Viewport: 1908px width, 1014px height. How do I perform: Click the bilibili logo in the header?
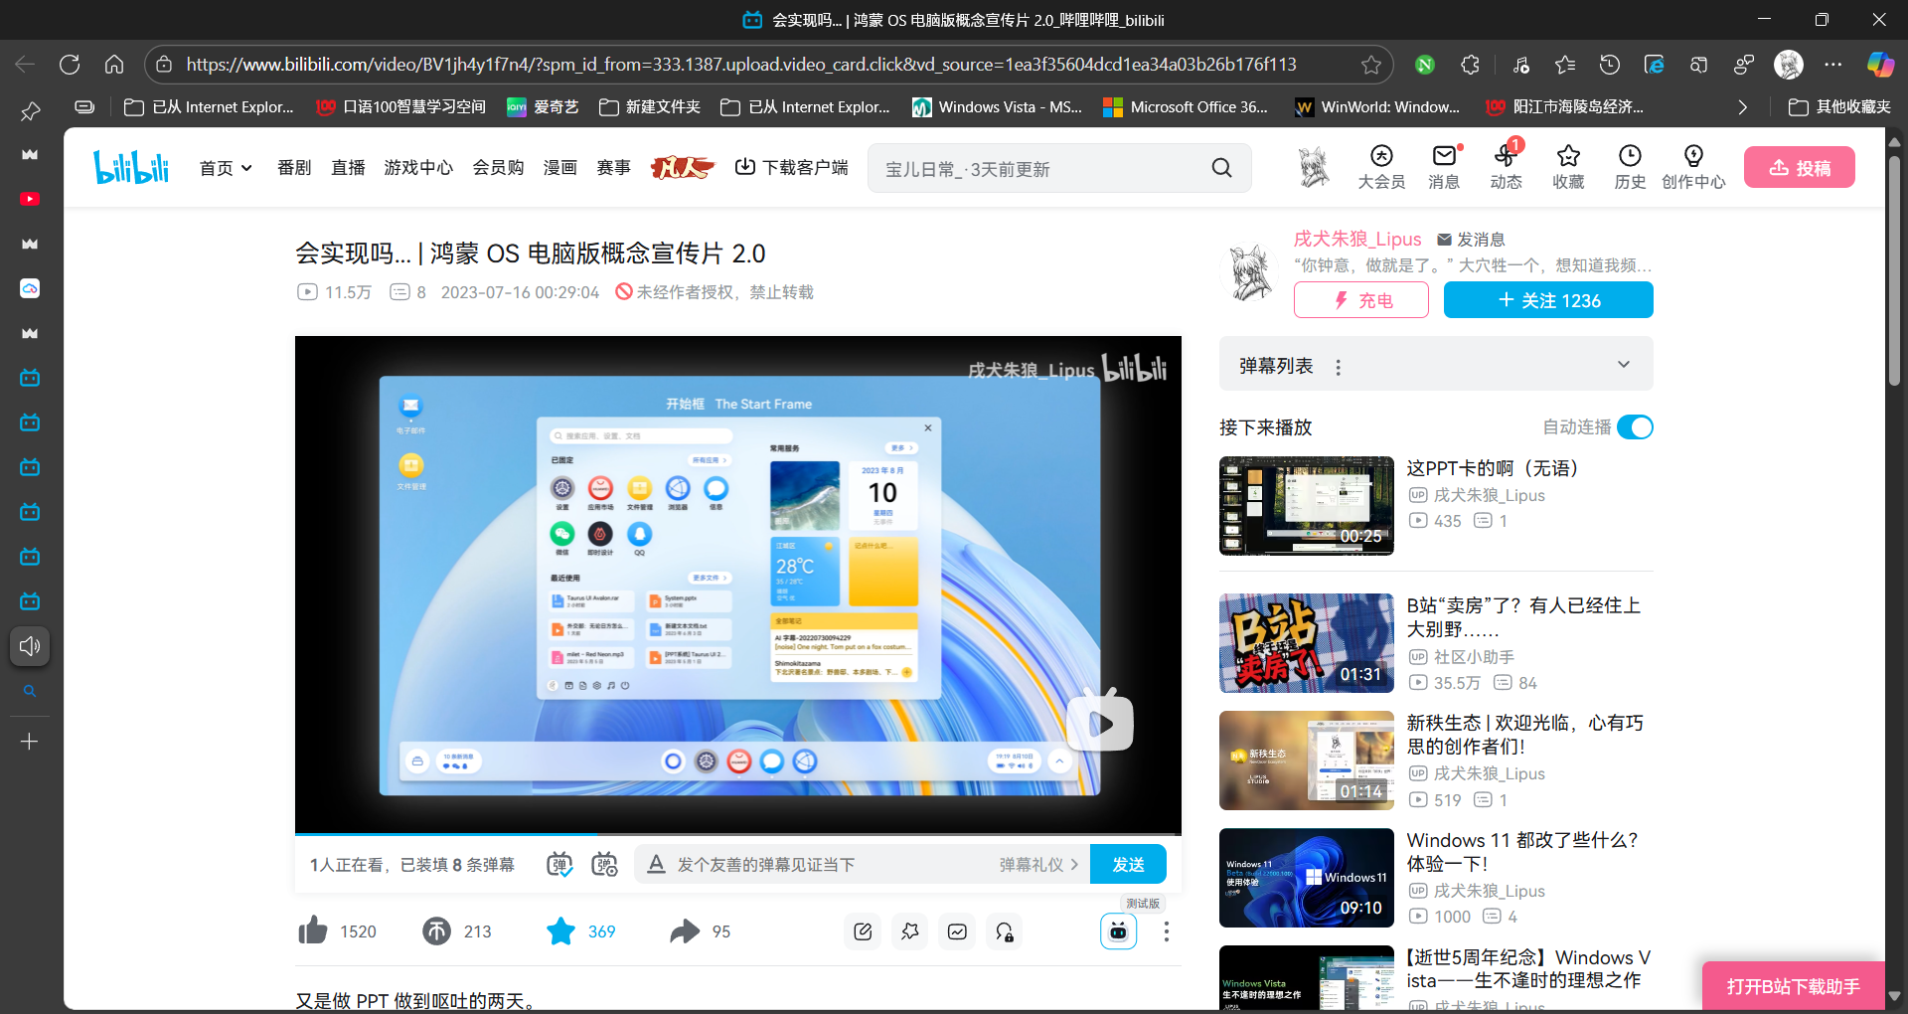(130, 167)
